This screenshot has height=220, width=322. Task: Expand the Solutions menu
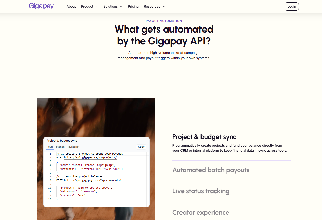113,7
